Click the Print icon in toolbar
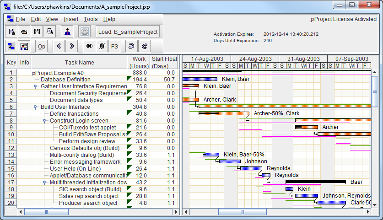383x220 pixels. tap(50, 32)
